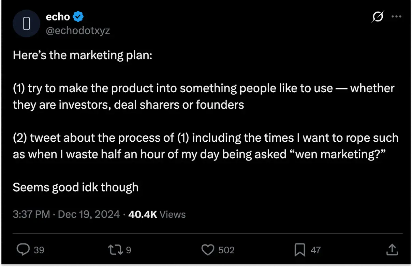Open the three-dot more options menu

pyautogui.click(x=396, y=17)
